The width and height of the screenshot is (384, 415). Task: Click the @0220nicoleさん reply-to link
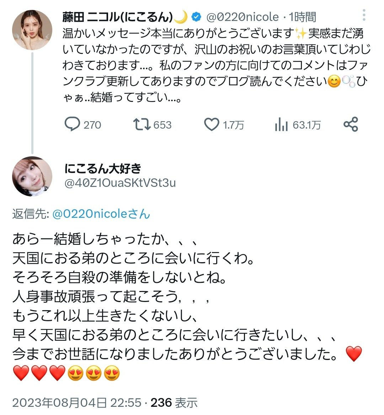point(101,214)
